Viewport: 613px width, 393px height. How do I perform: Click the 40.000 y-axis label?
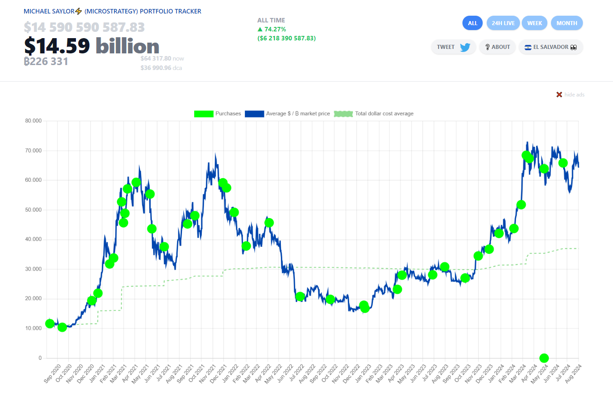coord(33,240)
